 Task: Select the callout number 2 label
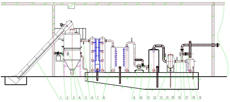tap(67, 97)
